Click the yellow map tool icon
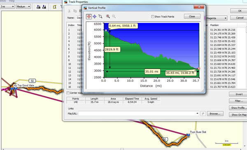The width and height of the screenshot is (247, 150). coord(55,7)
